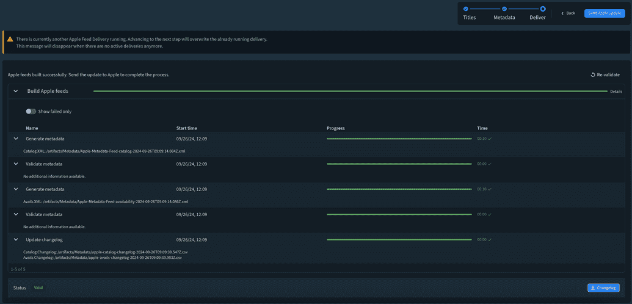Collapse the Validate metadata row below the Catalog XML path

point(16,164)
